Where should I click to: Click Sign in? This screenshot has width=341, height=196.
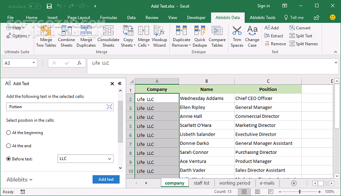(x=264, y=6)
